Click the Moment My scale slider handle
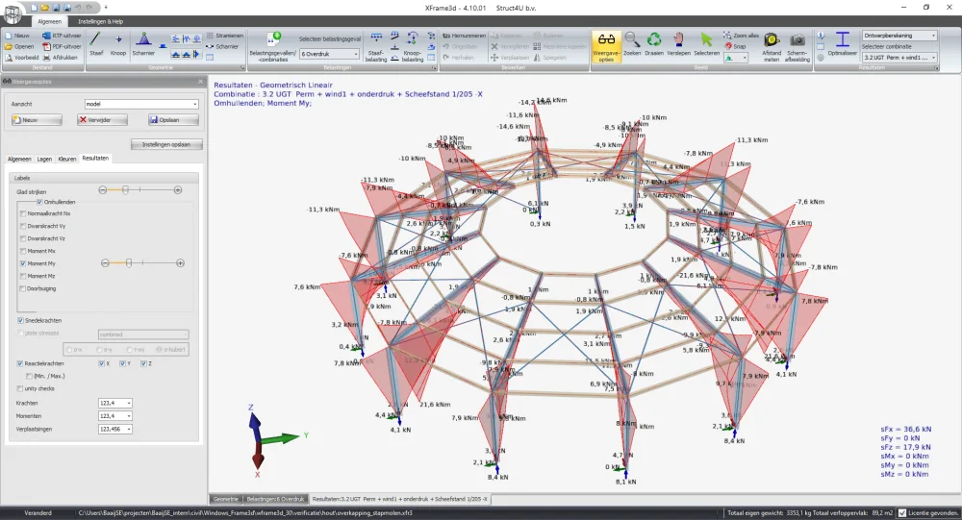This screenshot has height=520, width=962. pyautogui.click(x=129, y=263)
